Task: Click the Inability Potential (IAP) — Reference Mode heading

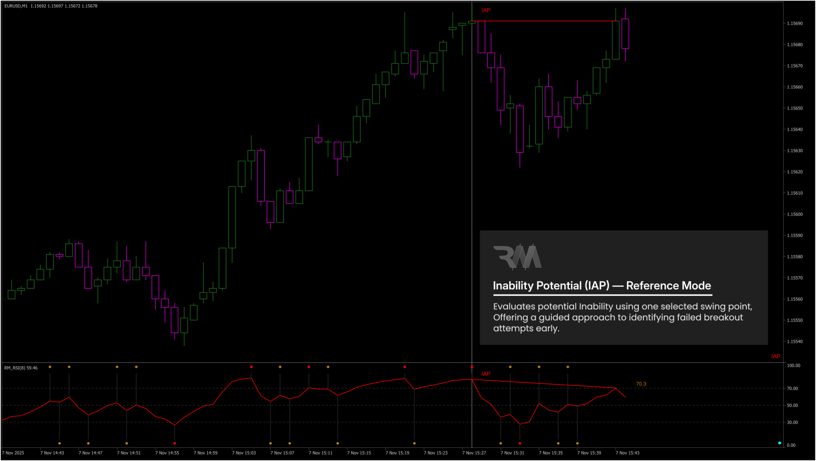Action: [x=602, y=286]
